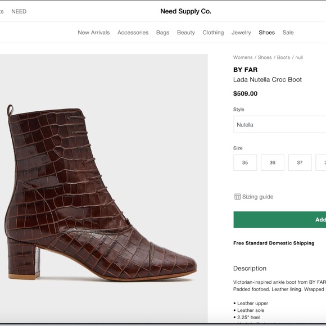Viewport: 326px width, 326px height.
Task: Open the Sale category
Action: 288,33
